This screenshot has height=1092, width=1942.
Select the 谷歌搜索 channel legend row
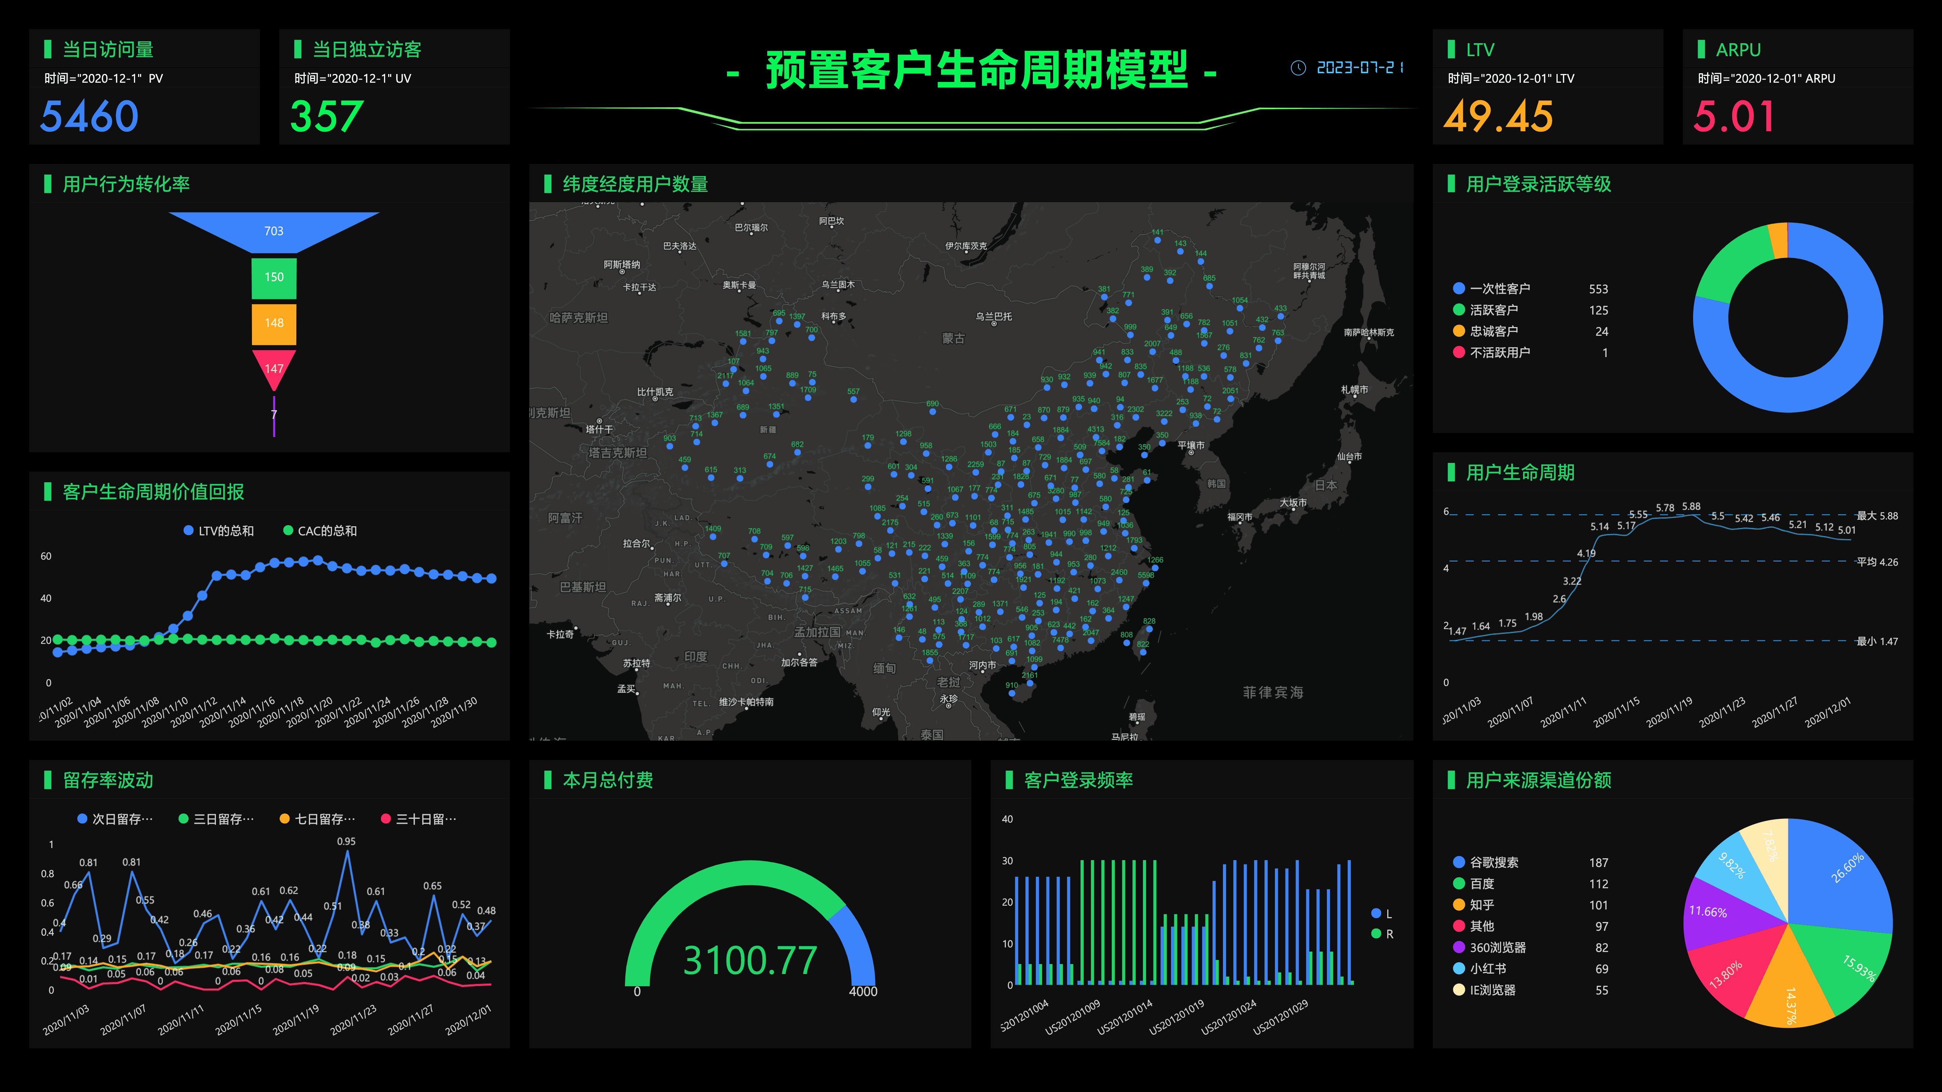pyautogui.click(x=1530, y=862)
